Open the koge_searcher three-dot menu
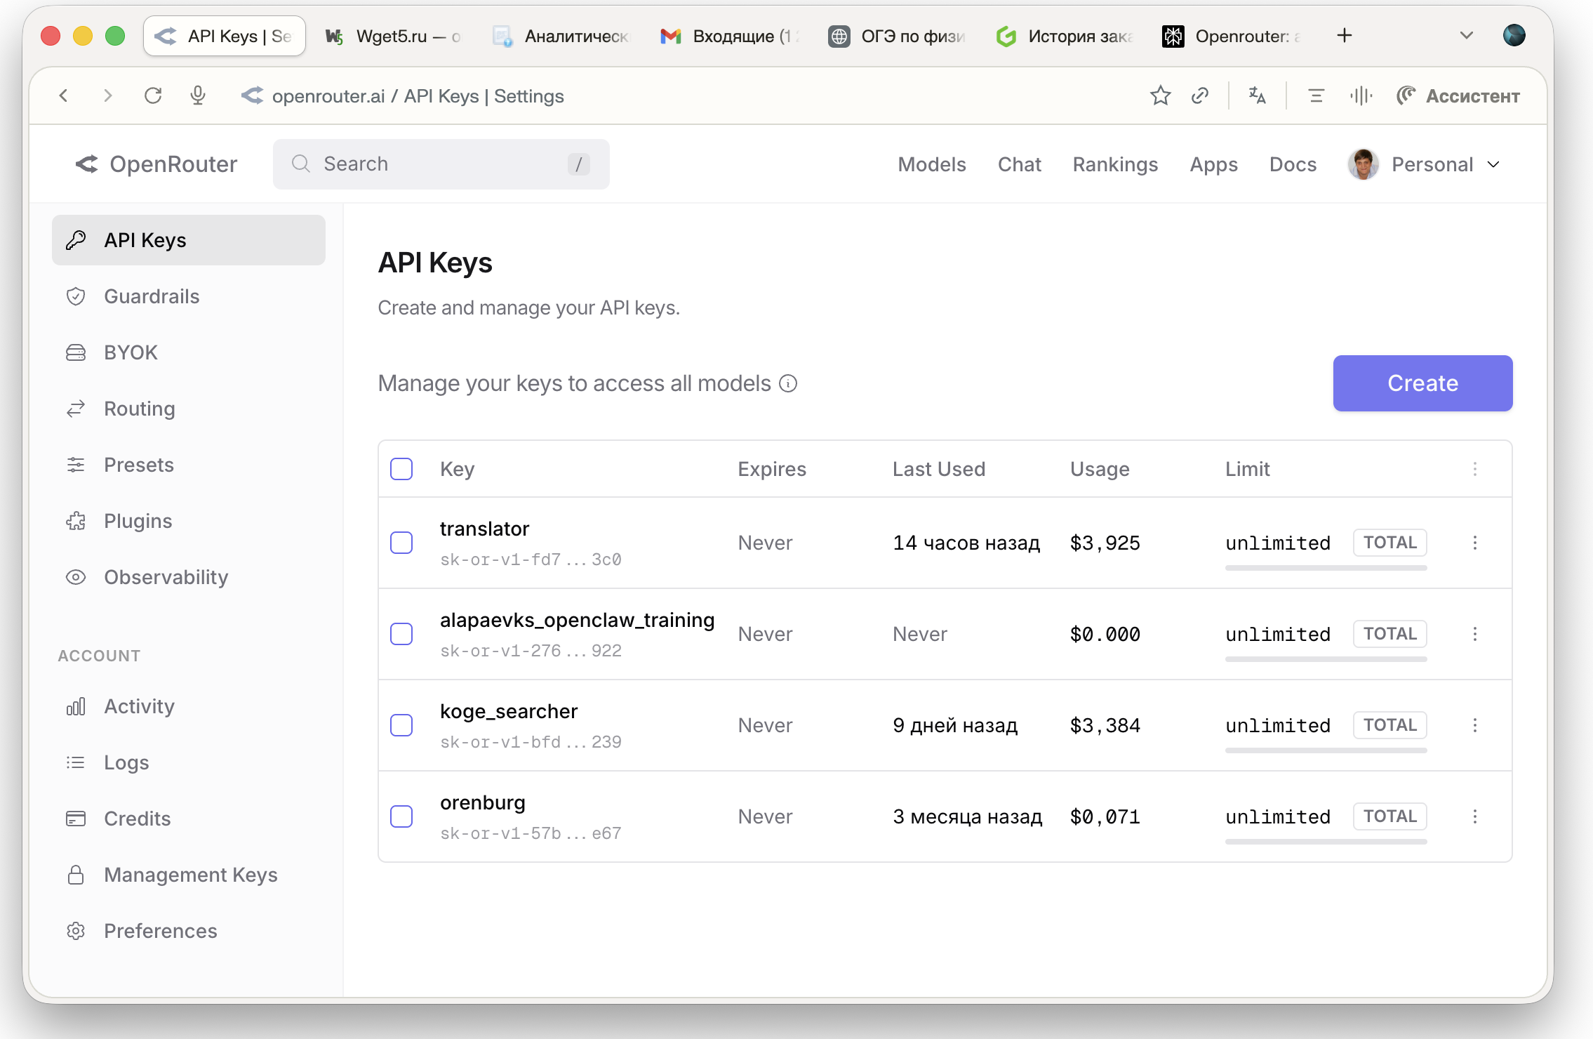 point(1475,725)
